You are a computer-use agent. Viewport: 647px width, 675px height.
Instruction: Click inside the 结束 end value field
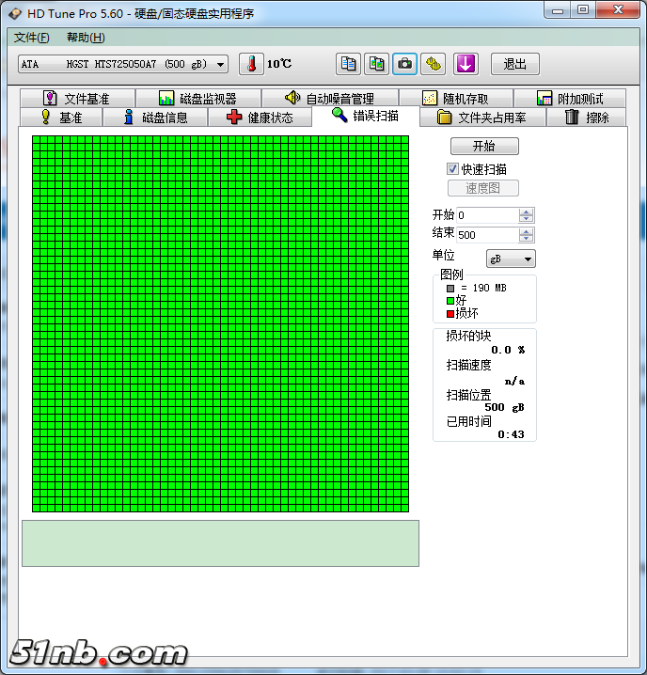click(x=486, y=235)
